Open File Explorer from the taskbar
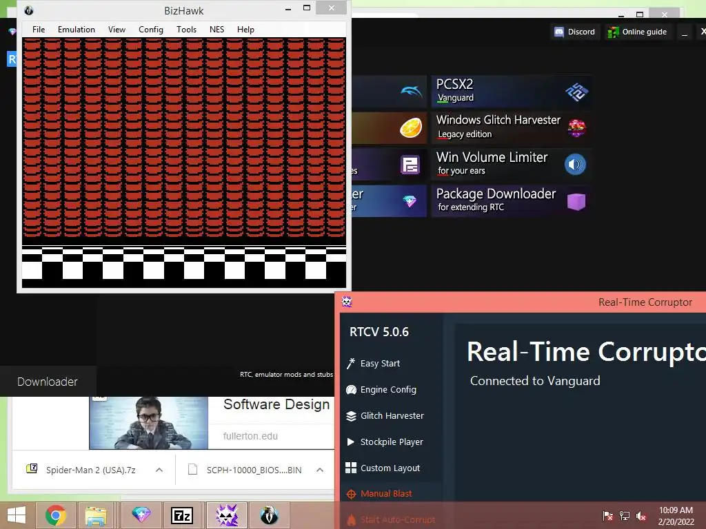 96,515
